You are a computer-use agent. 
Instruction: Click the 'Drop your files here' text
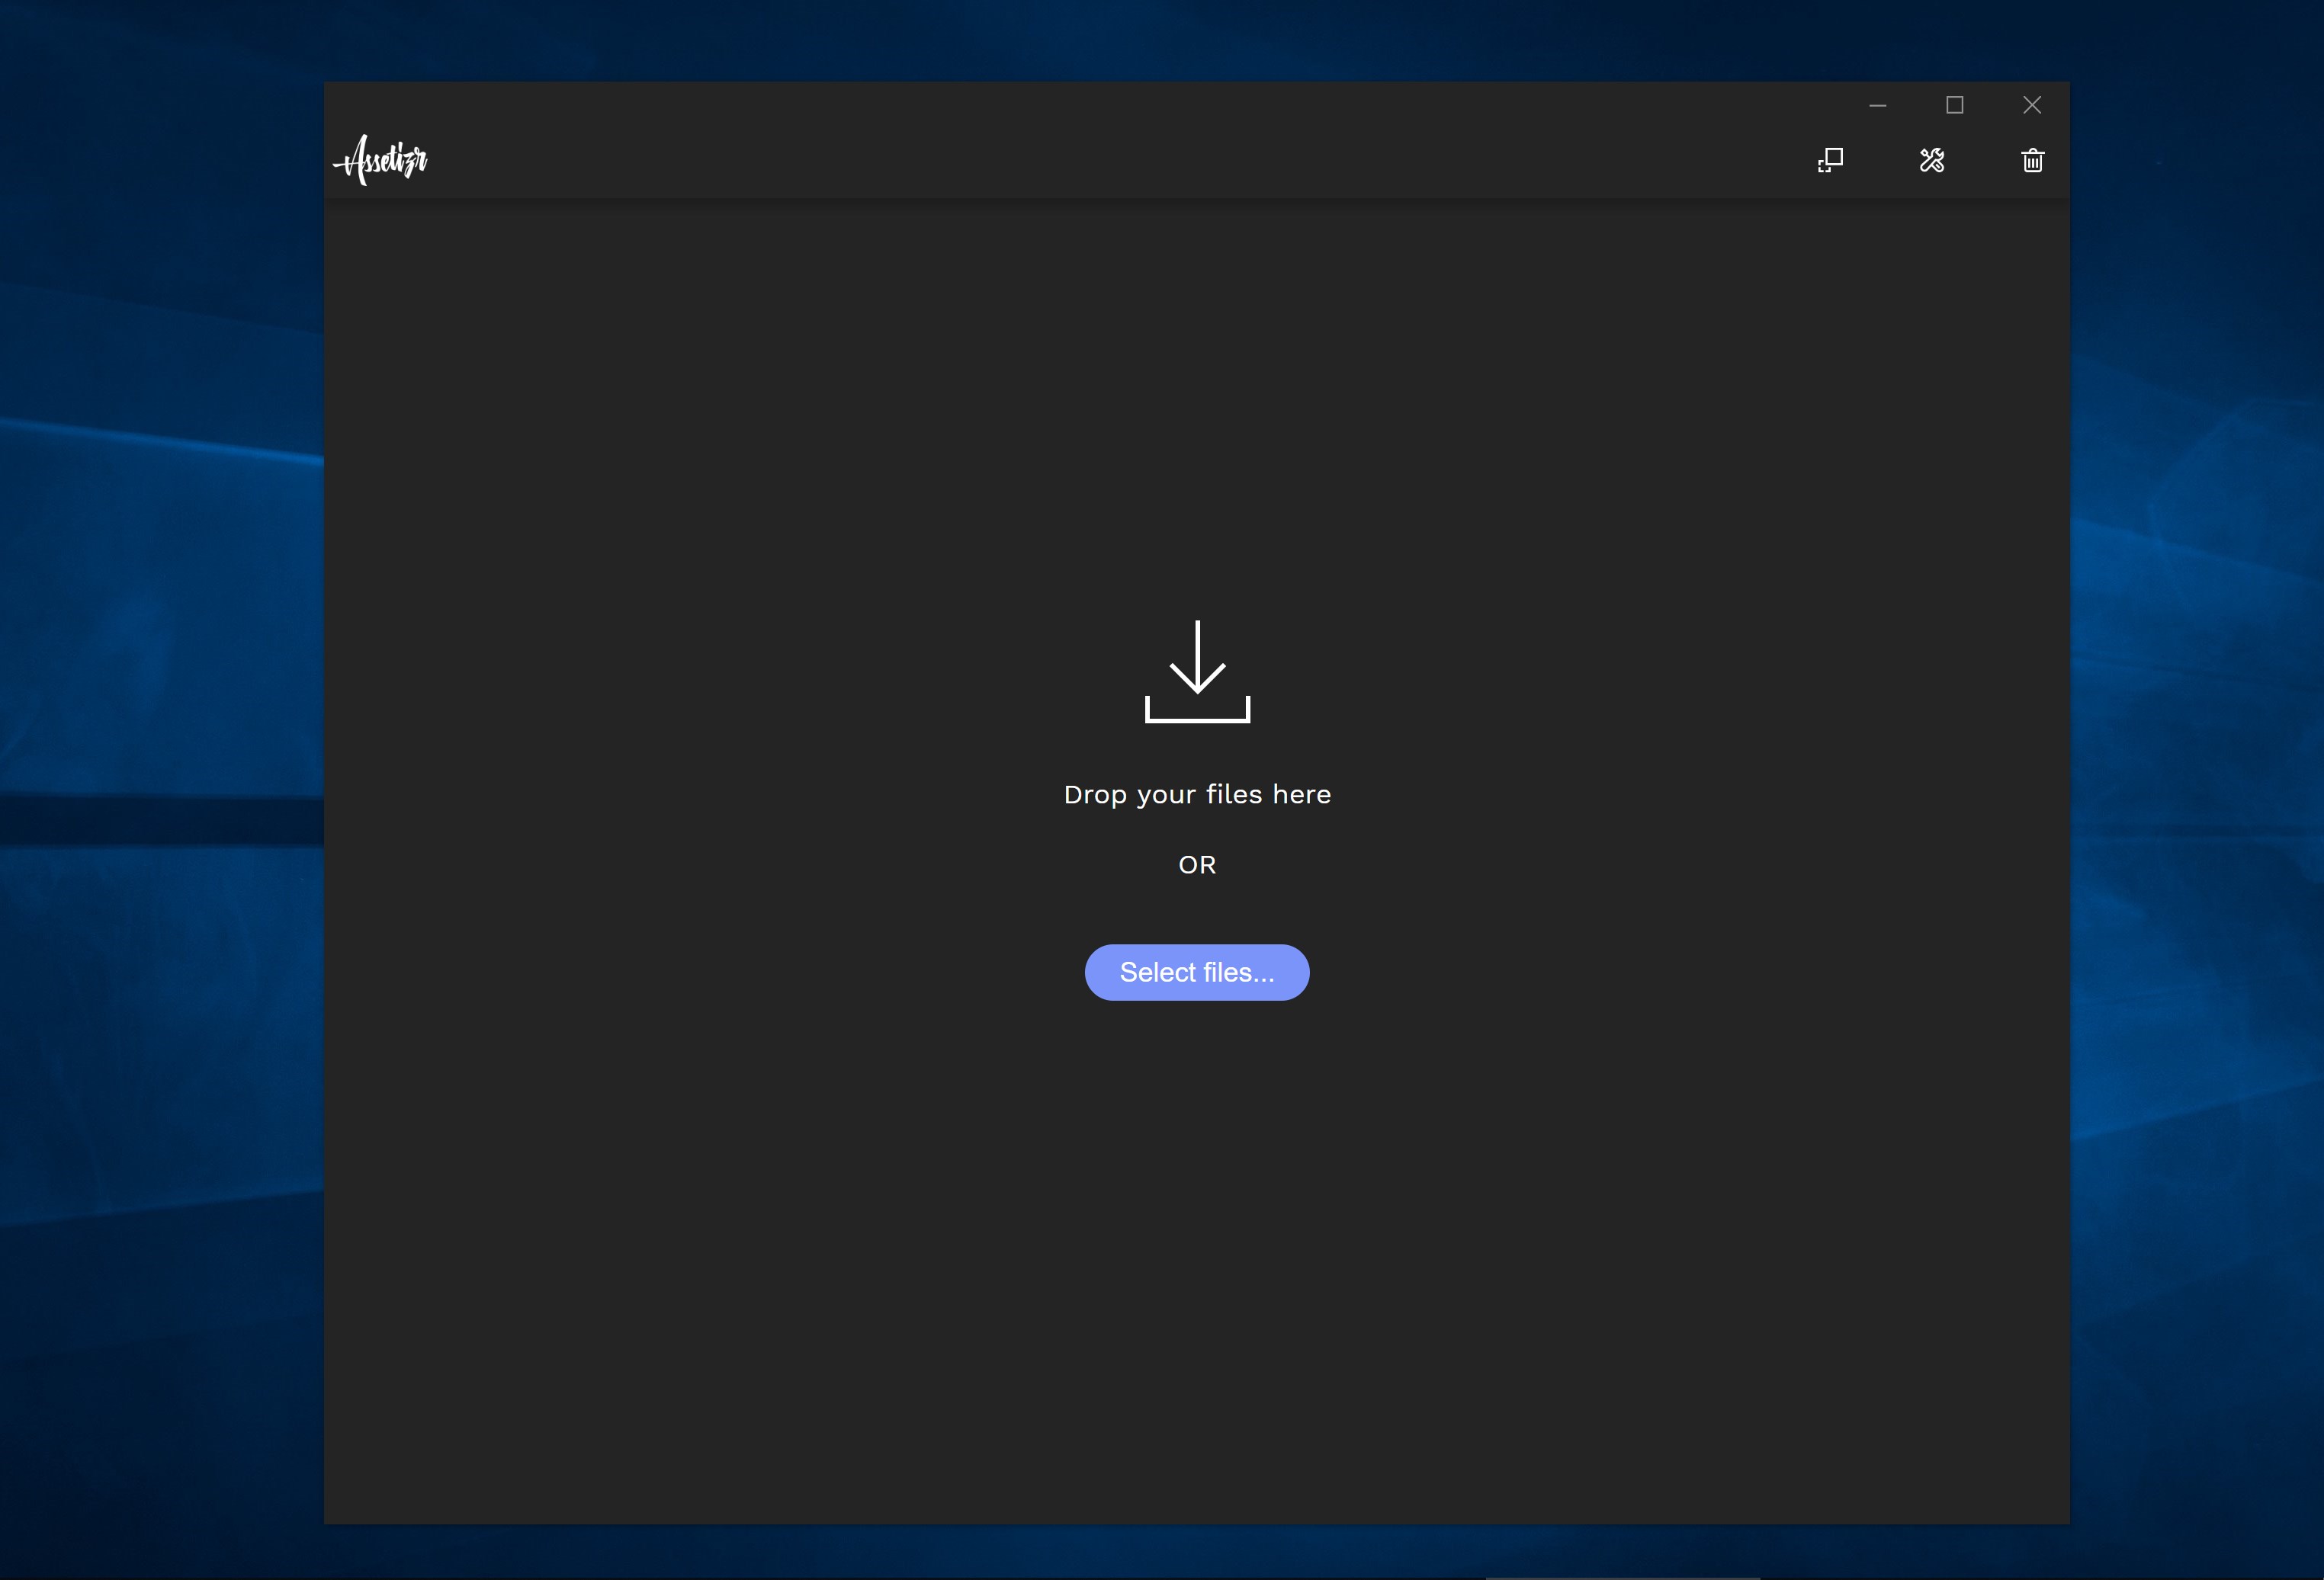click(1197, 794)
